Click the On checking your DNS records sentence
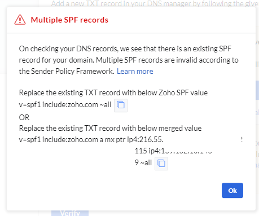The width and height of the screenshot is (259, 216). tap(125, 49)
